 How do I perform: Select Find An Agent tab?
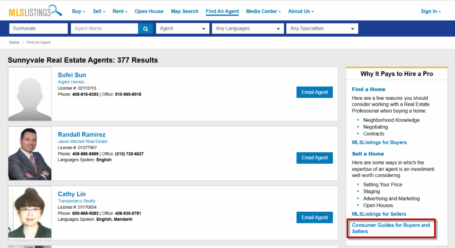pyautogui.click(x=222, y=11)
